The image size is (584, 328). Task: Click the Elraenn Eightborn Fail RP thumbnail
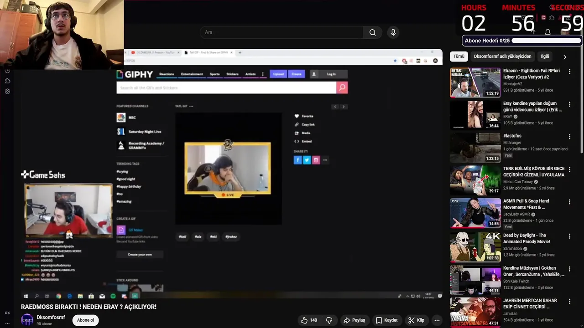[475, 82]
